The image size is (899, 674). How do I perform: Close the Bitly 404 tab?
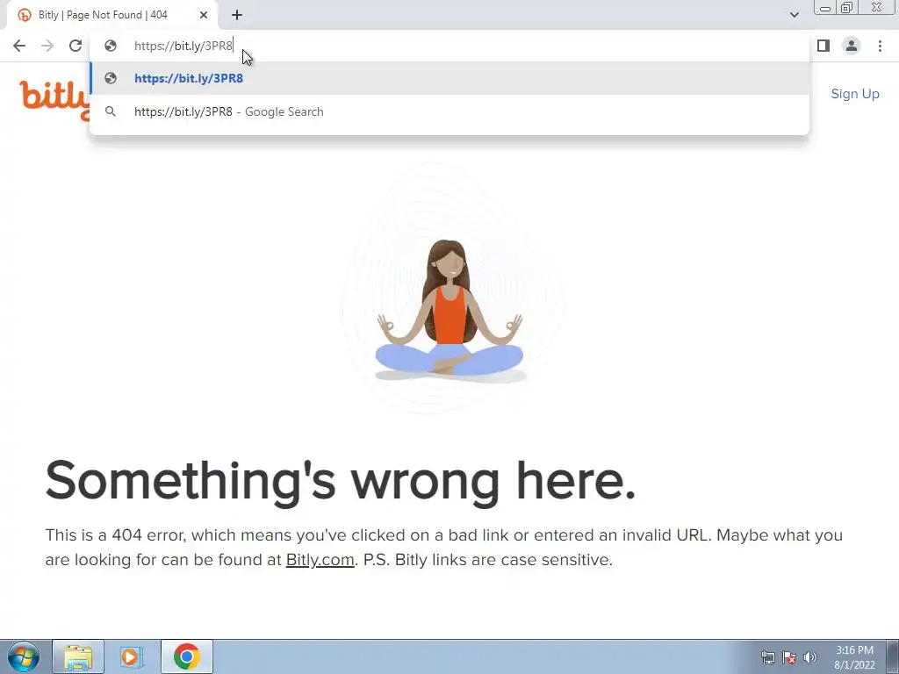point(204,15)
